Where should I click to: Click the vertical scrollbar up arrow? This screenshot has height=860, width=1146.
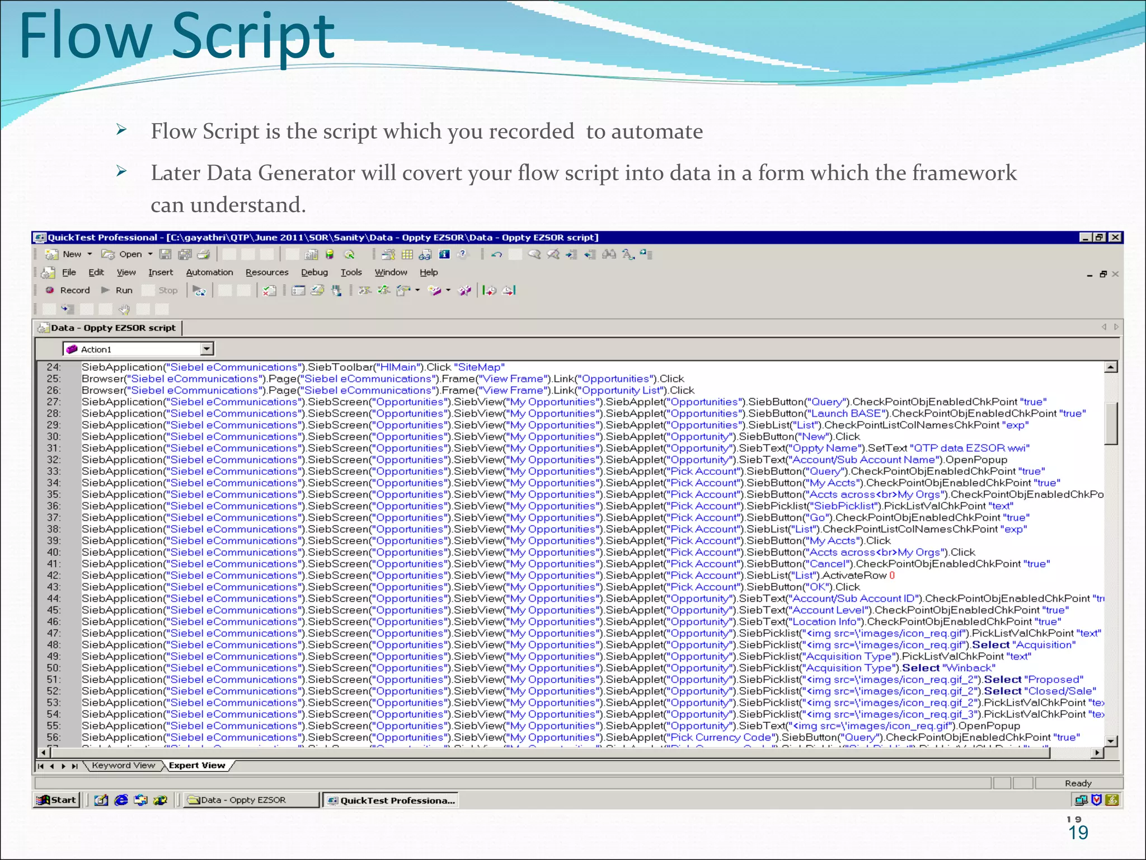(x=1111, y=367)
